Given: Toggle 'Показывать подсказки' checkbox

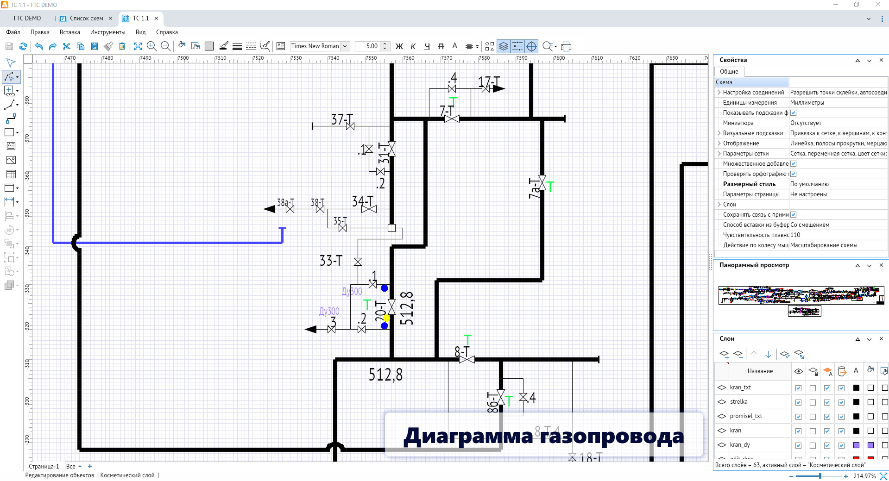Looking at the screenshot, I should (793, 113).
